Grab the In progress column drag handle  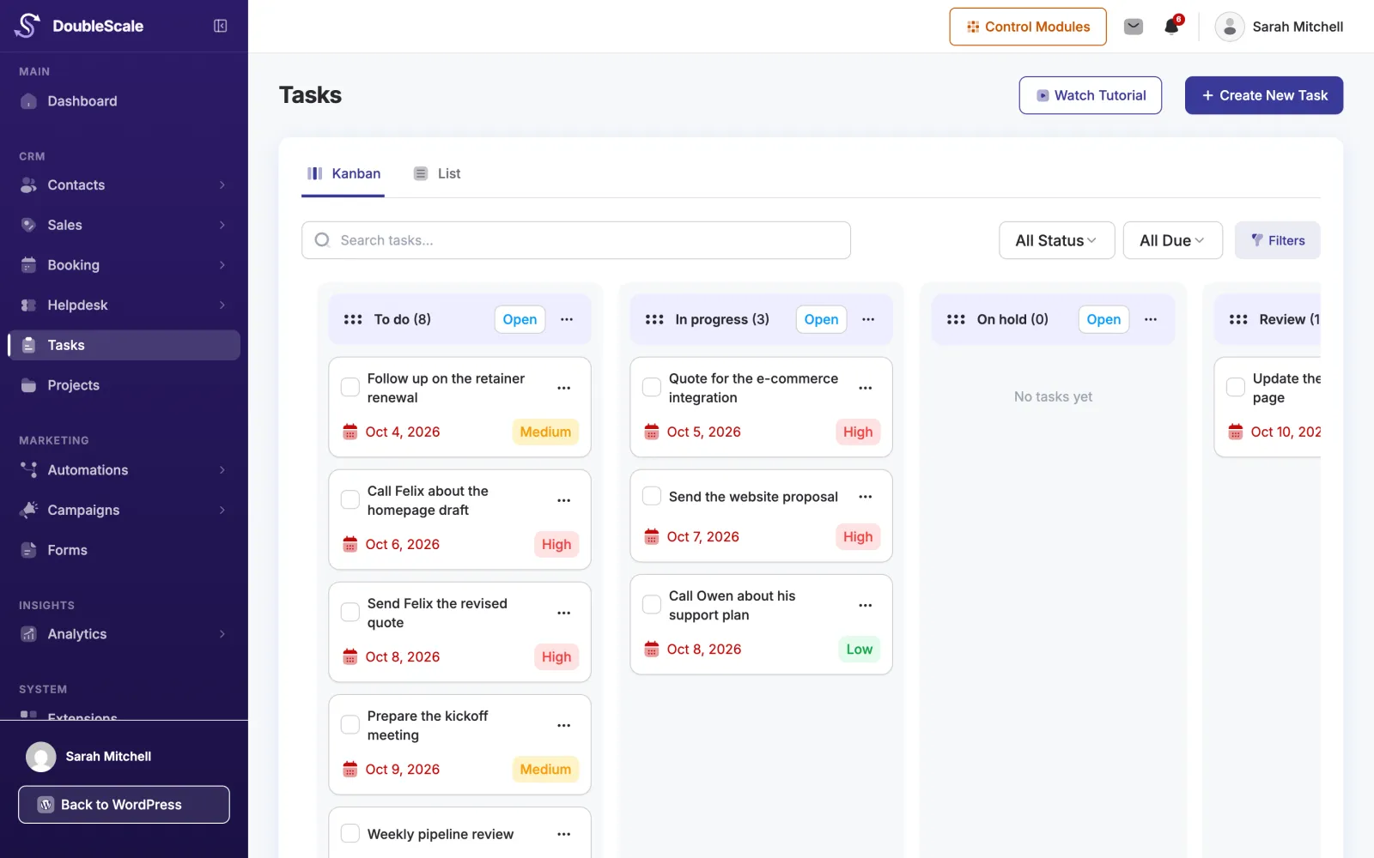coord(654,319)
